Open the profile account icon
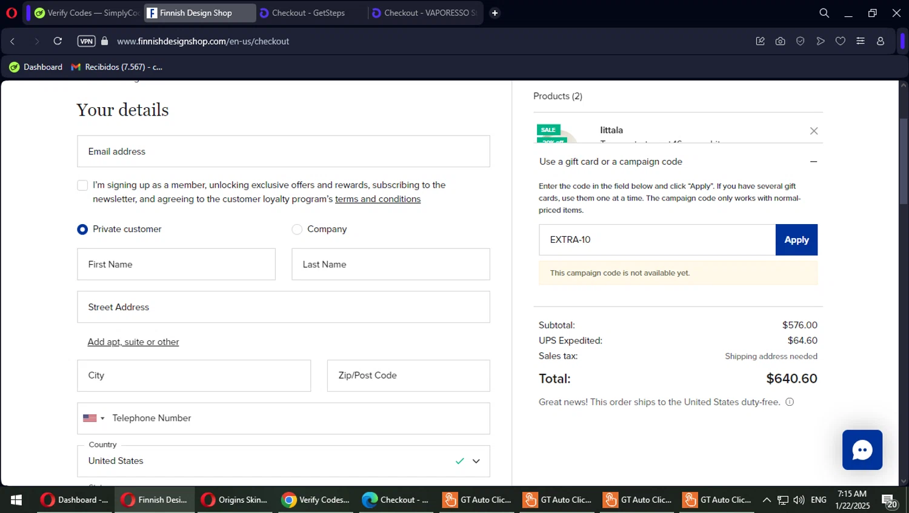This screenshot has width=909, height=513. [x=881, y=41]
